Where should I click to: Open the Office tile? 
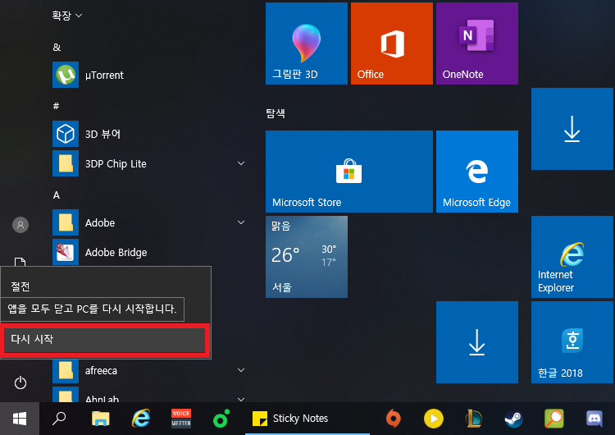(392, 43)
